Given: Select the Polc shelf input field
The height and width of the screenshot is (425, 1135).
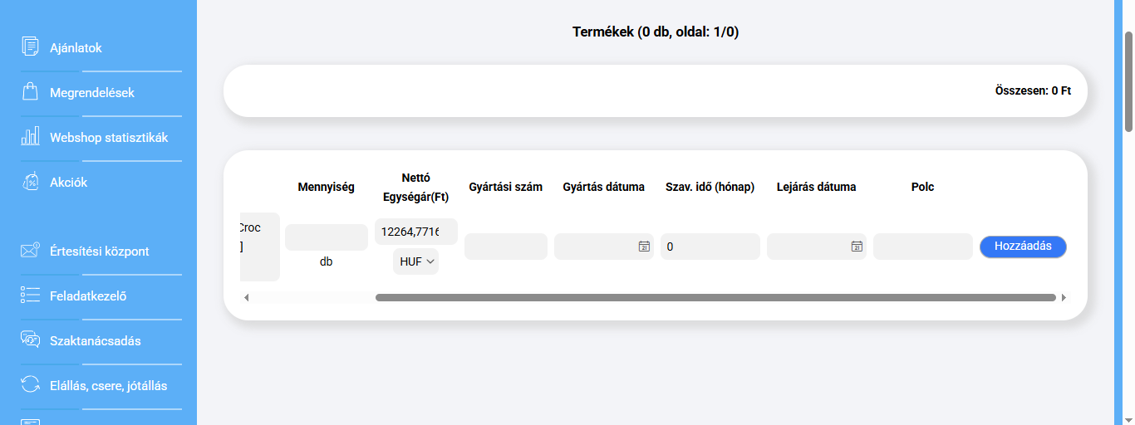Looking at the screenshot, I should 922,247.
